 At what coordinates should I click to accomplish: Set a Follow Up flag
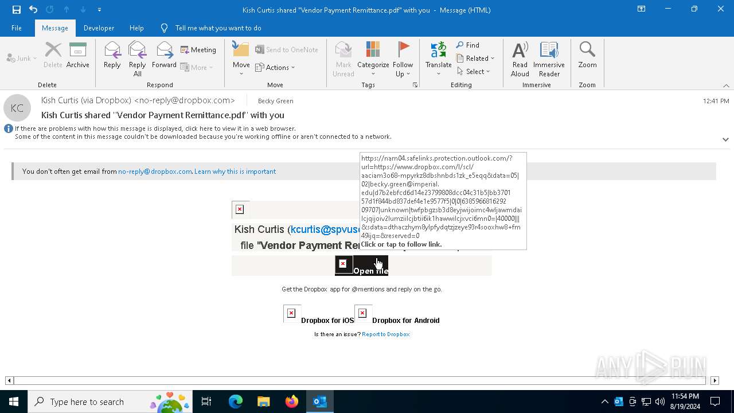403,59
